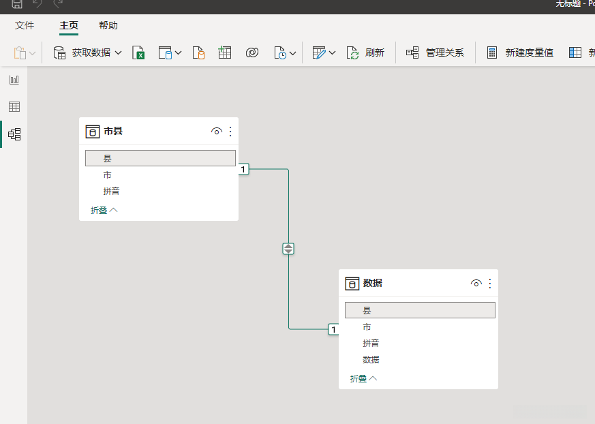Select 县 field in 数据 table

pyautogui.click(x=420, y=310)
